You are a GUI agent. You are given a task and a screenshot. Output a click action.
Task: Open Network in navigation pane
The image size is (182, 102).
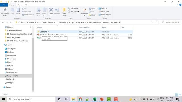click(9, 87)
